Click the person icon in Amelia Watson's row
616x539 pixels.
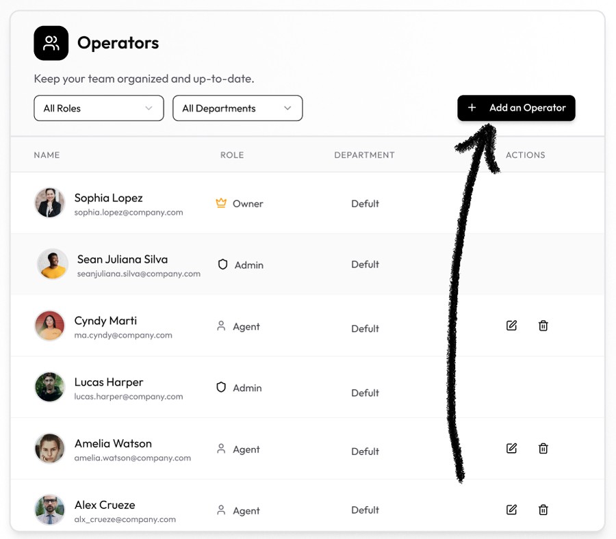221,449
